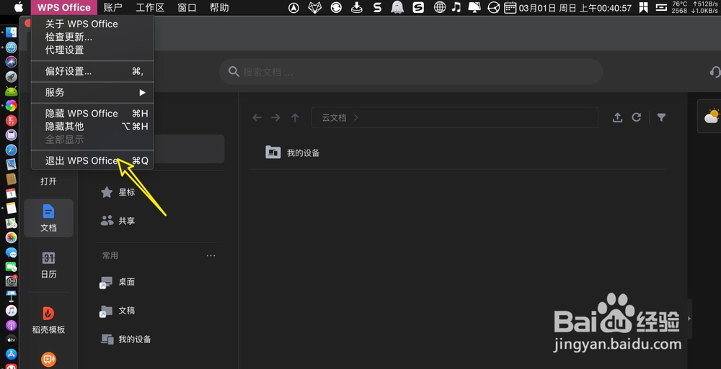This screenshot has width=721, height=369.
Task: Open Messages from the Dock
Action: pyautogui.click(x=11, y=252)
